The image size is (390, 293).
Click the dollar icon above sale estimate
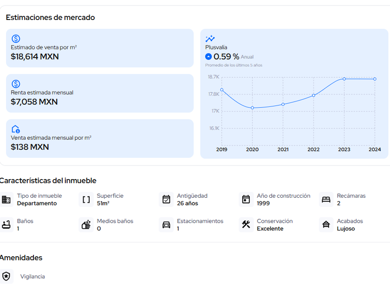(x=16, y=39)
